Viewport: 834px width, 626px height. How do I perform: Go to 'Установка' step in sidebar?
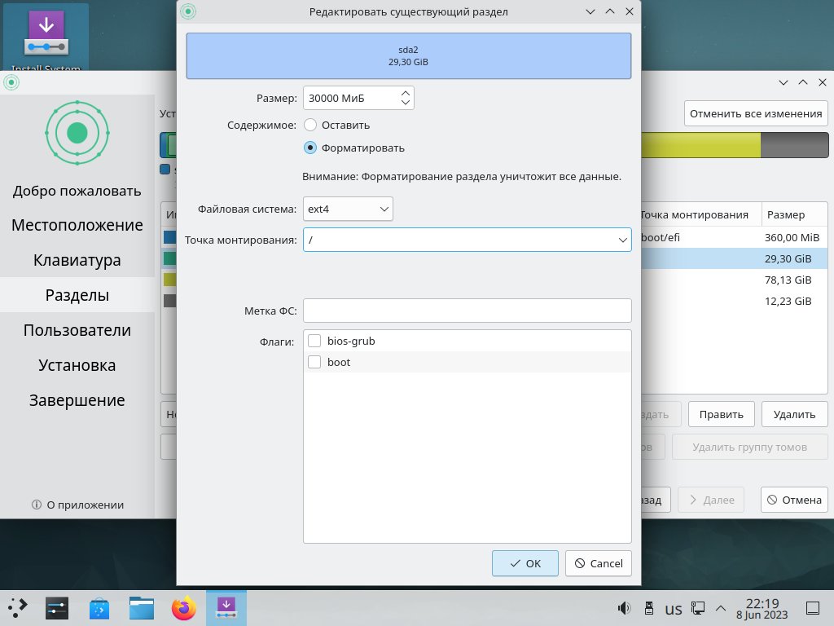point(77,365)
